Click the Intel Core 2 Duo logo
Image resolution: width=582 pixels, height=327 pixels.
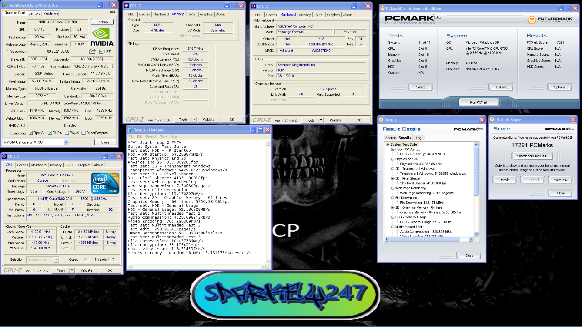[105, 183]
